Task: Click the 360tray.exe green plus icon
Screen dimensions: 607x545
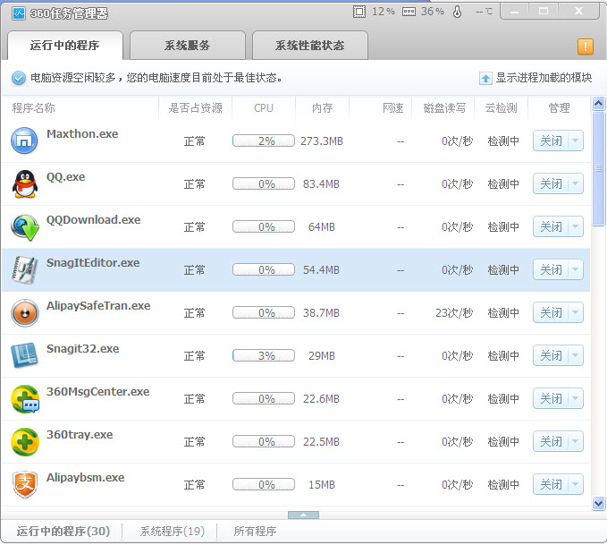Action: 25,442
